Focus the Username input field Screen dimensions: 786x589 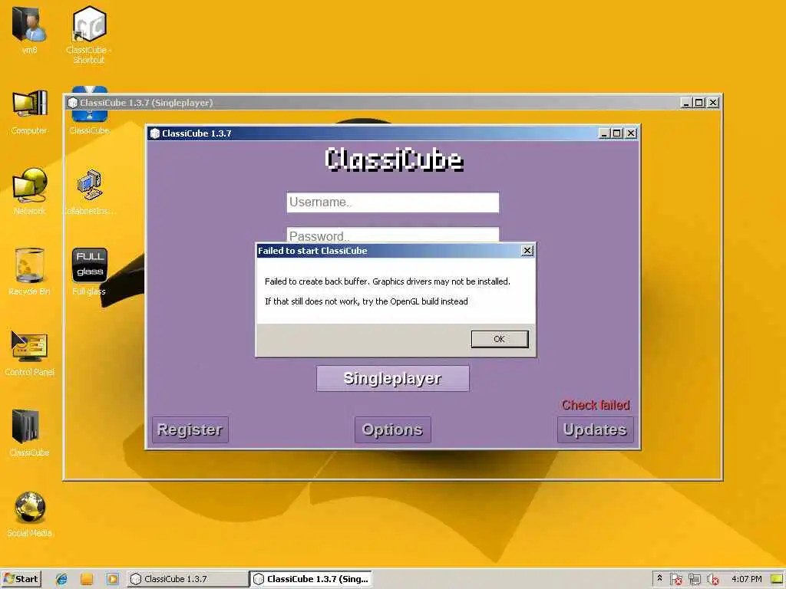click(x=392, y=202)
